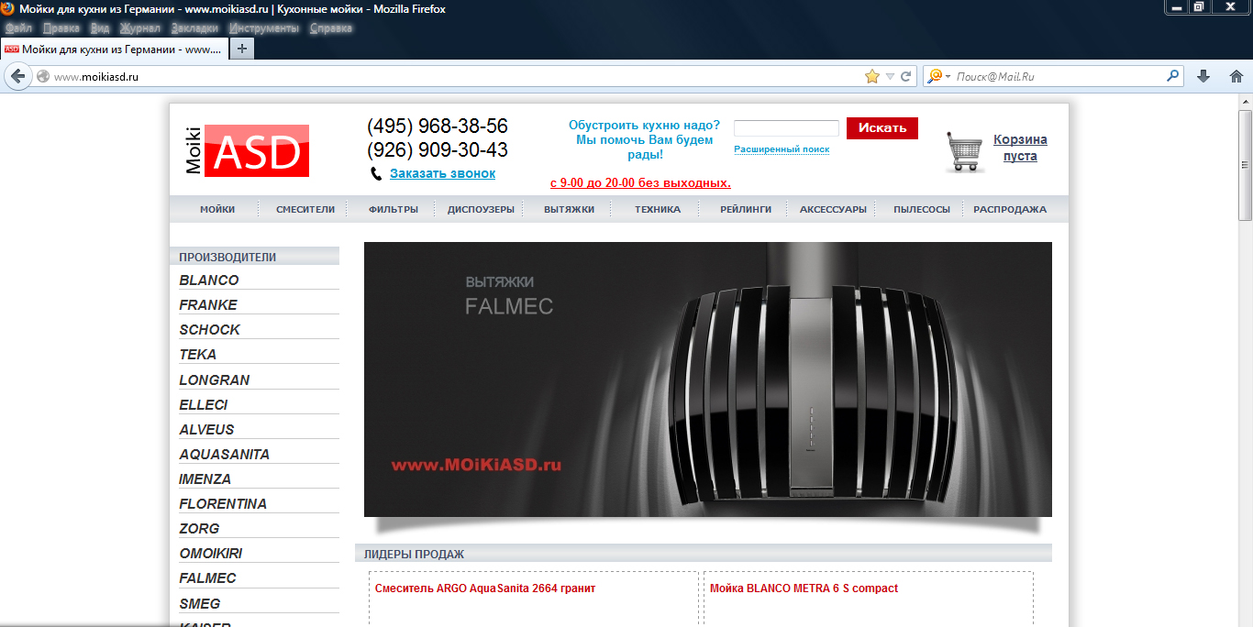Open the Инструменты menu
This screenshot has height=627, width=1253.
click(264, 28)
